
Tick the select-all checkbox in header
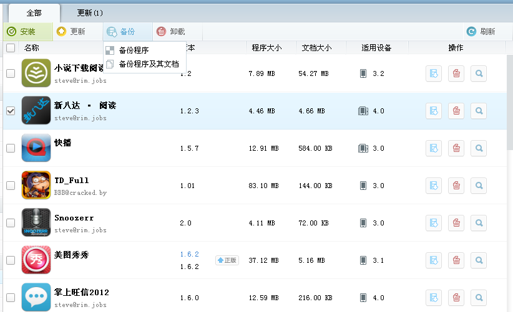coord(11,48)
